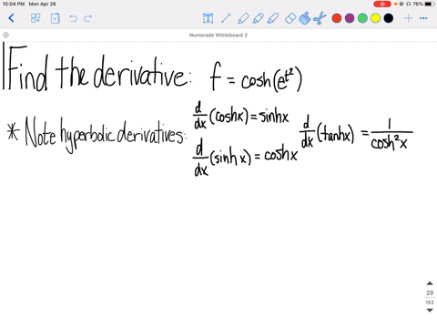Viewport: 437px width, 328px height.
Task: Tap the current page number 29
Action: (x=430, y=292)
